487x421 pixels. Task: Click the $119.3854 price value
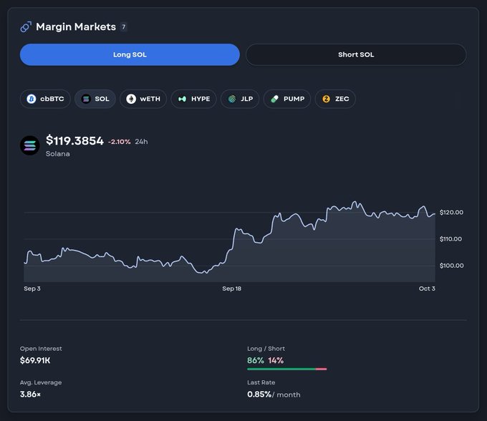tap(74, 140)
